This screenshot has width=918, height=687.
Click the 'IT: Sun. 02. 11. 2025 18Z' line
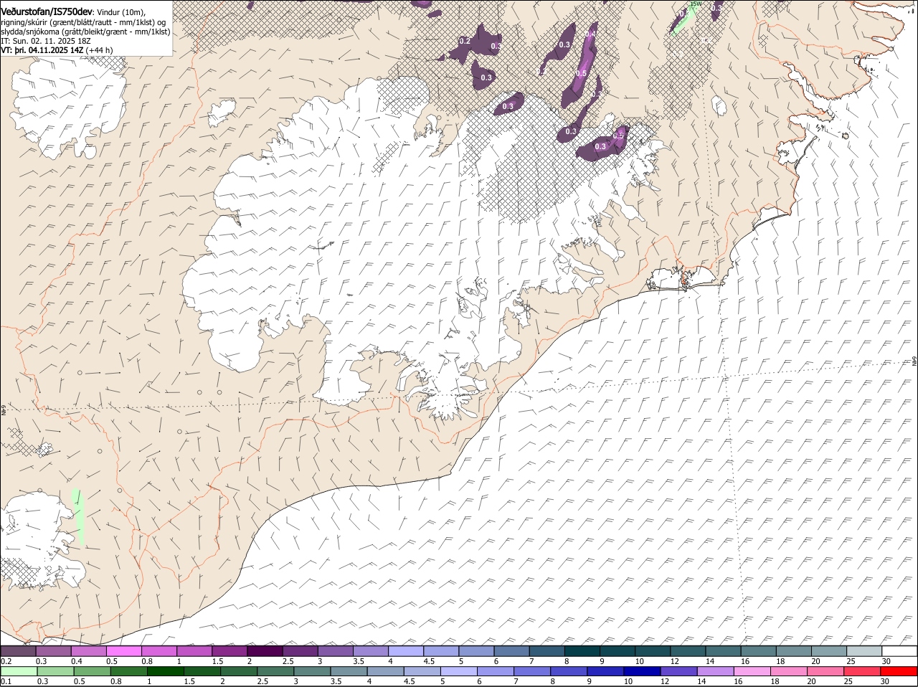point(45,41)
